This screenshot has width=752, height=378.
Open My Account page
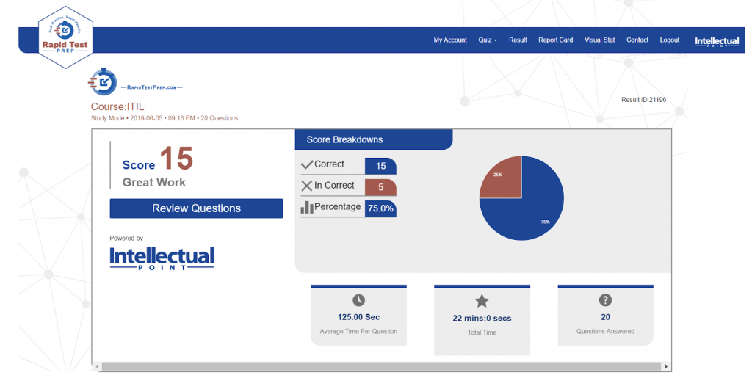click(x=450, y=40)
